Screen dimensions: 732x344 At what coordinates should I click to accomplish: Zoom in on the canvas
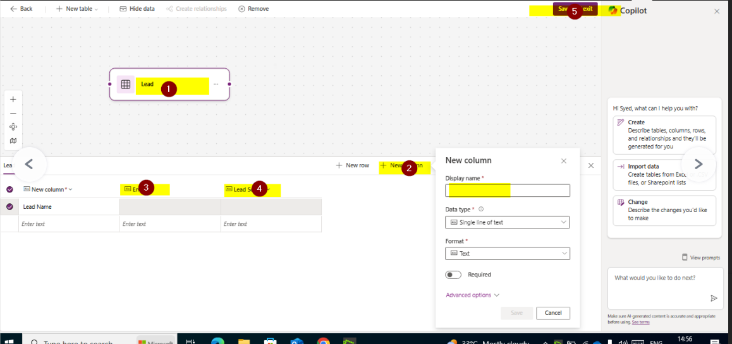click(13, 99)
